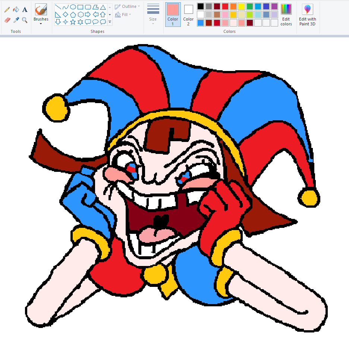Choose the Six-point star shape
This screenshot has width=349, height=353.
[x=80, y=22]
